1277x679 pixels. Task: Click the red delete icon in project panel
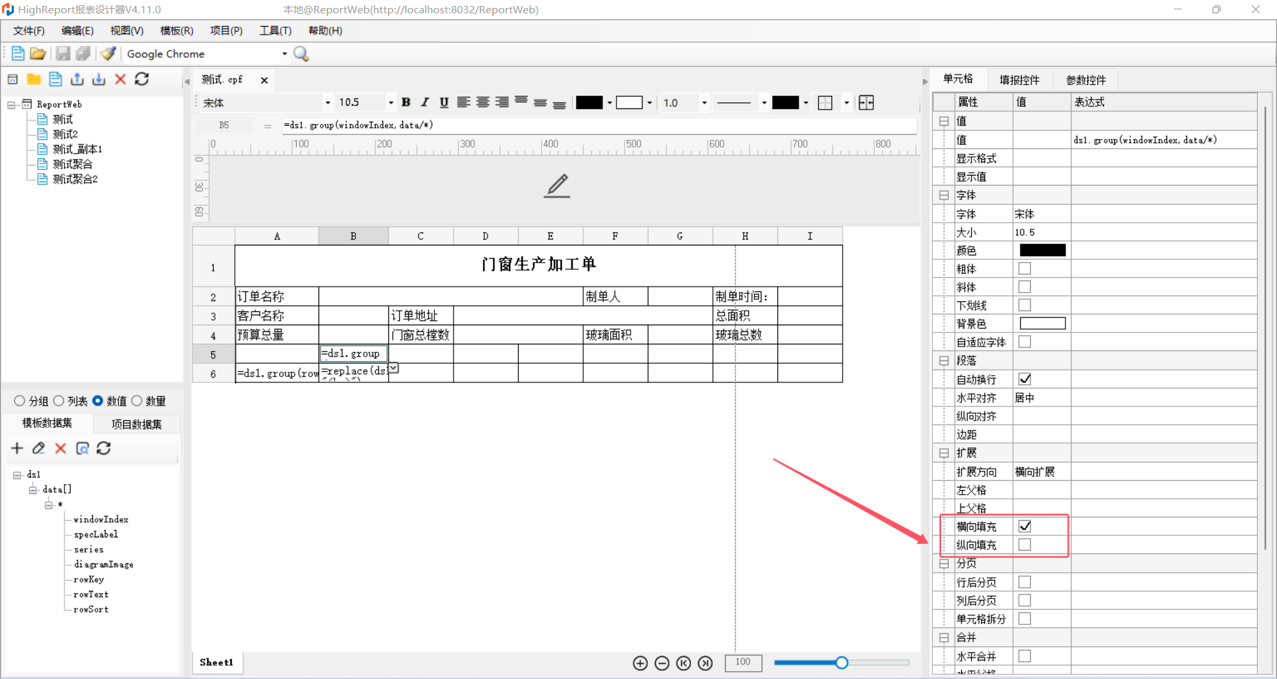120,79
